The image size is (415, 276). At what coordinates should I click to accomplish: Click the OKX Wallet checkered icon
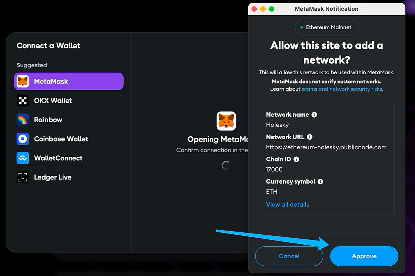click(23, 100)
